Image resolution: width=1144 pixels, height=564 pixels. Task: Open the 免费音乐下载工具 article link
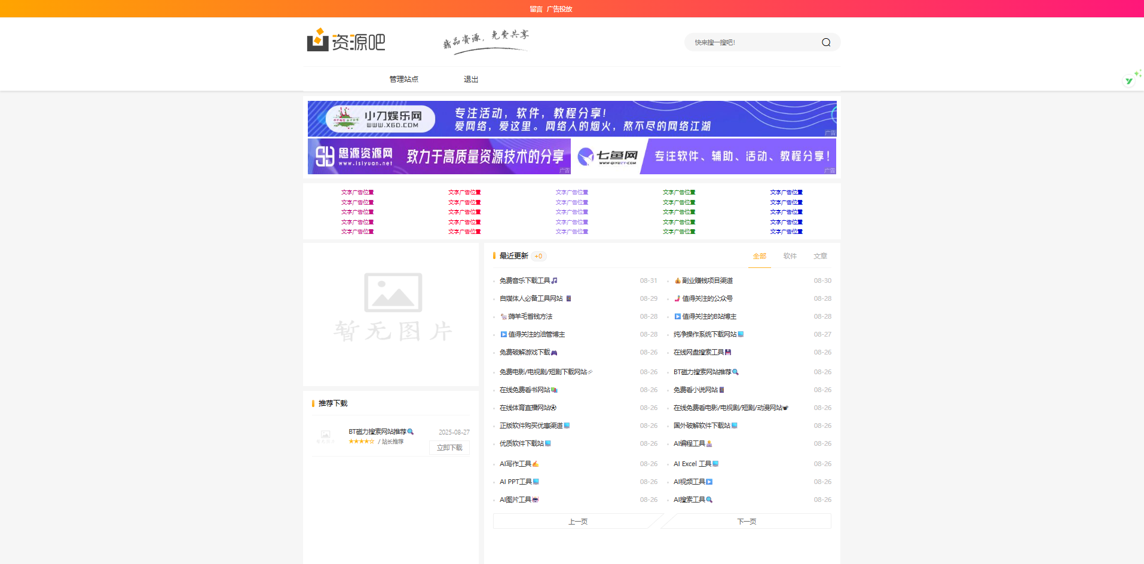tap(525, 281)
